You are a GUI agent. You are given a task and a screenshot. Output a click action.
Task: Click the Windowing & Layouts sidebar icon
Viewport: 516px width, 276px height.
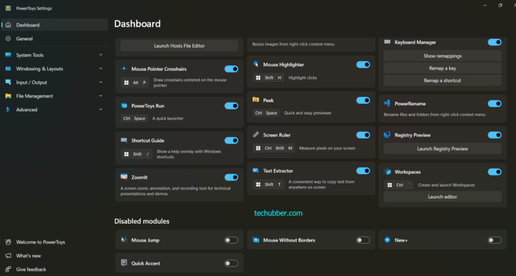tap(8, 69)
